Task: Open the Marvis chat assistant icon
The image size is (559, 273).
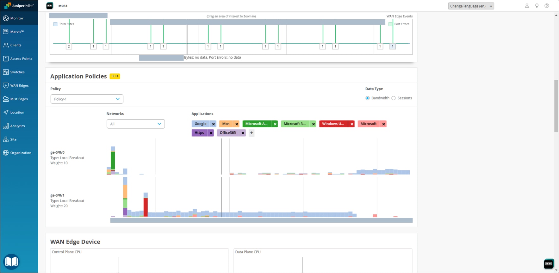Action: tap(549, 263)
